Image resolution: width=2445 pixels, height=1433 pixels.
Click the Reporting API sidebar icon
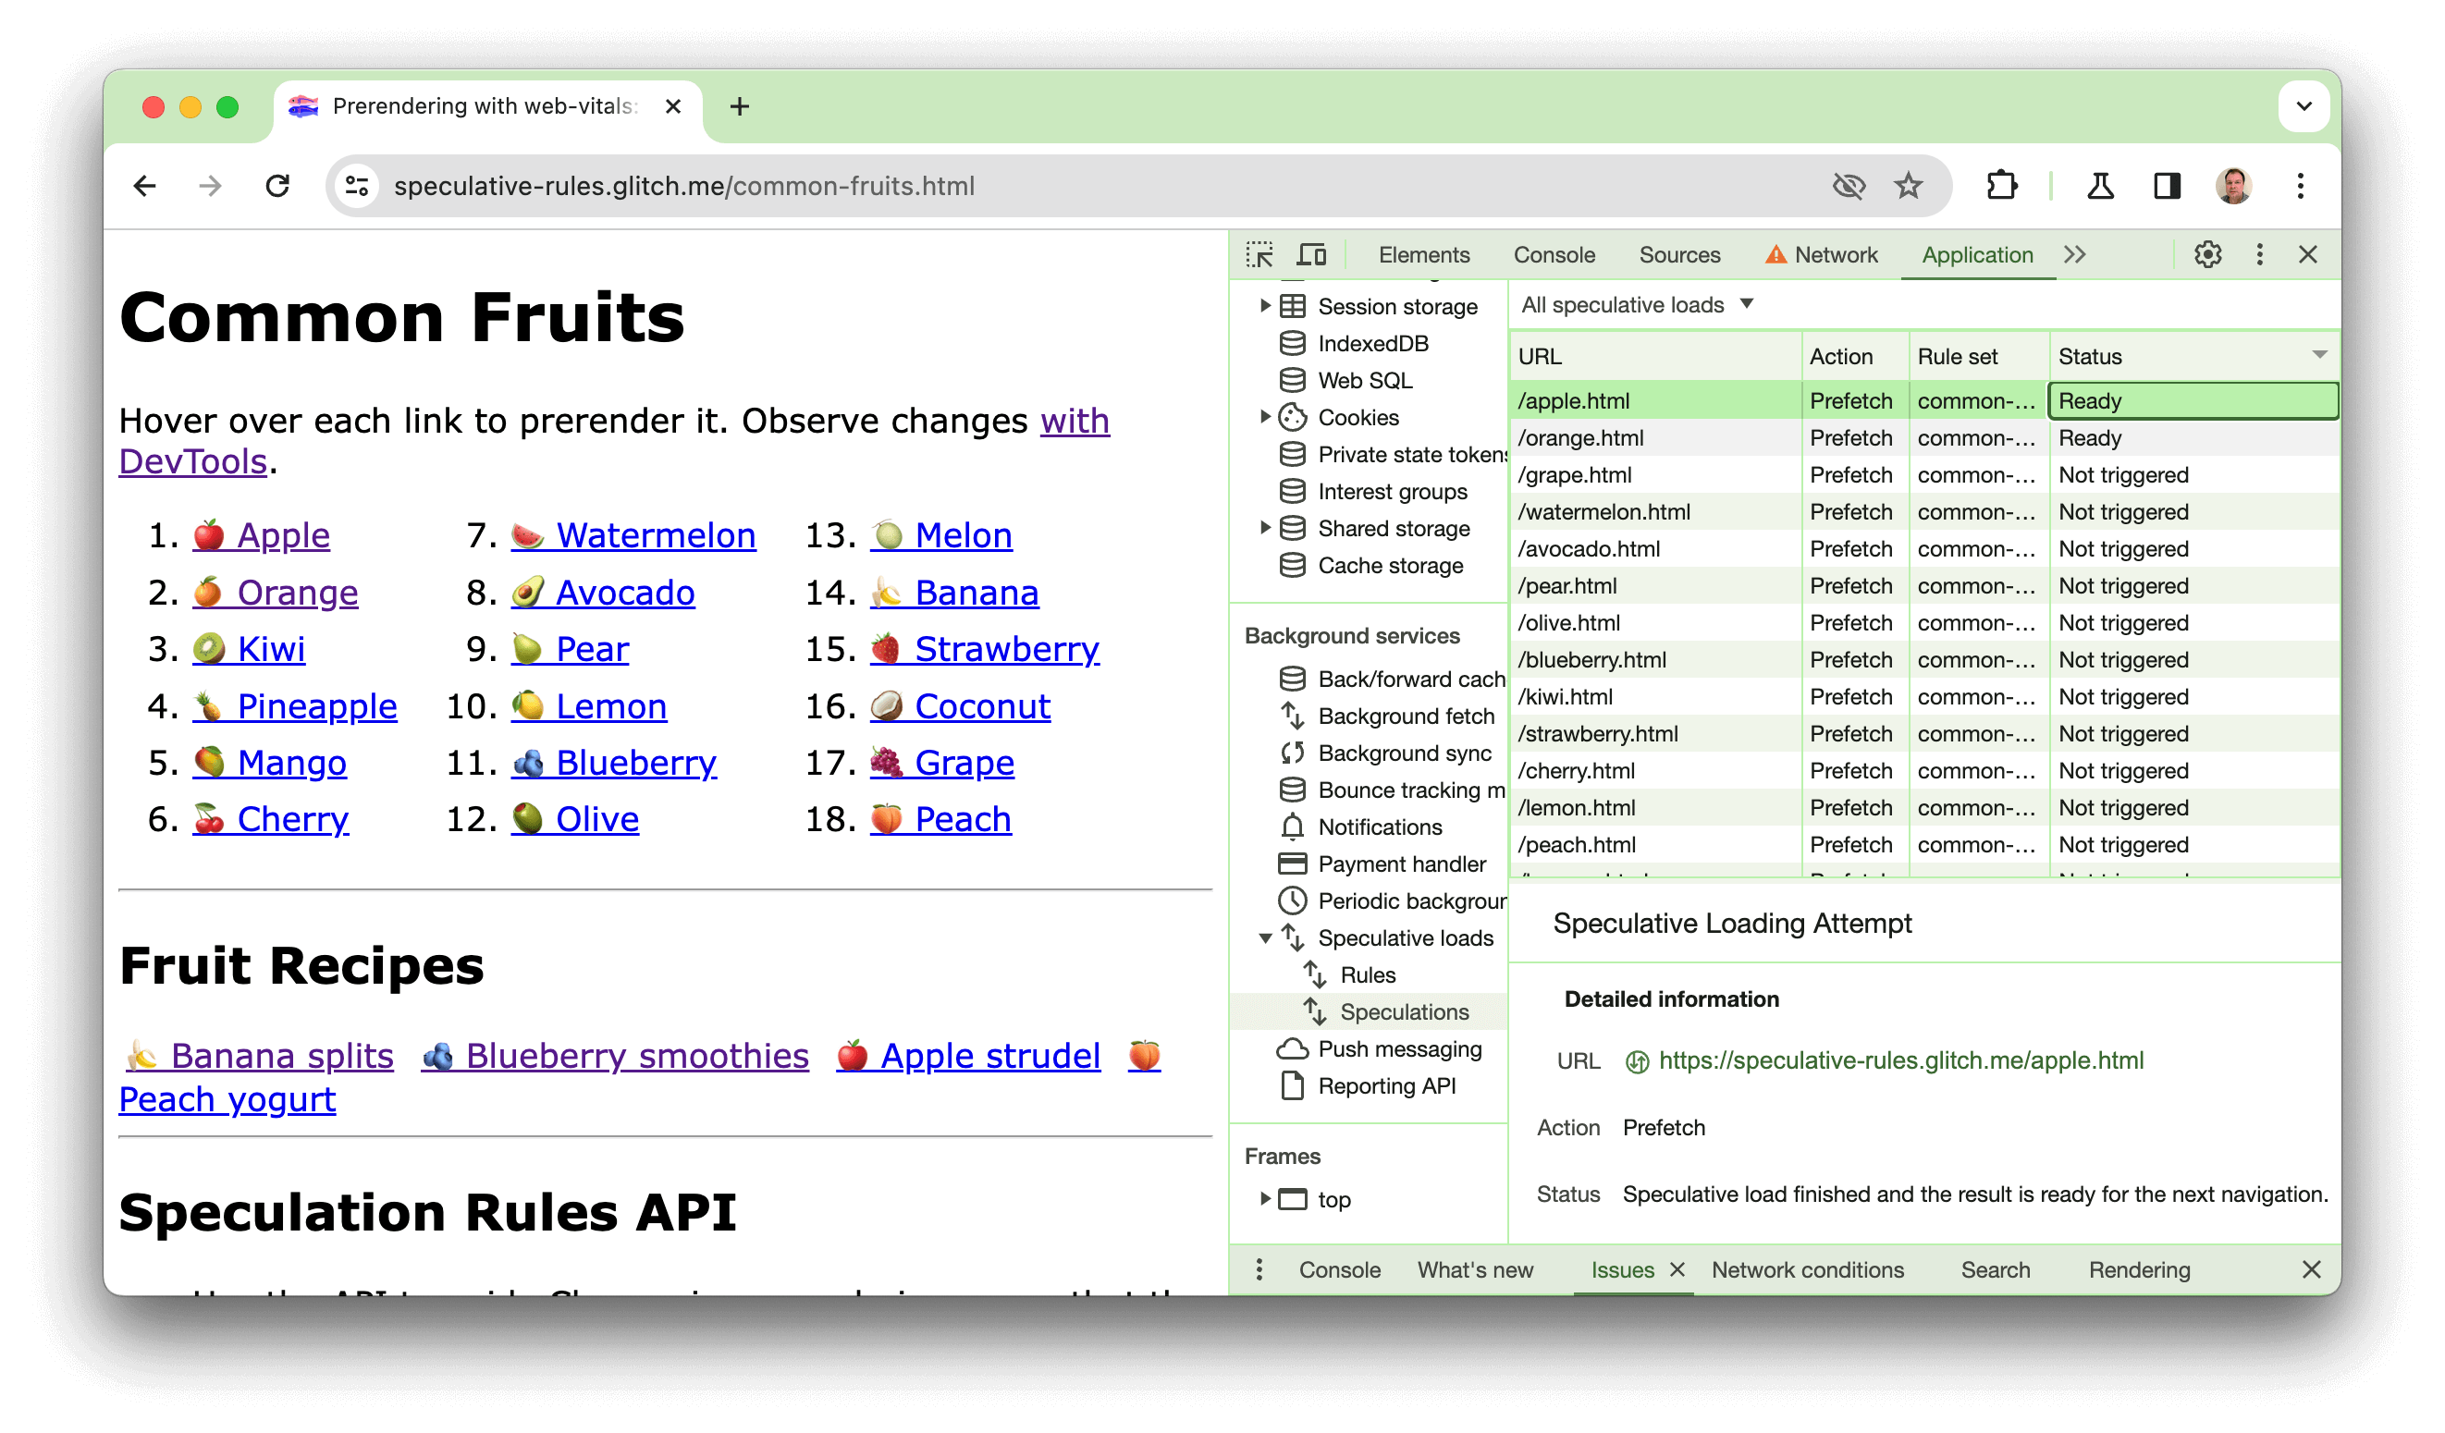coord(1294,1086)
